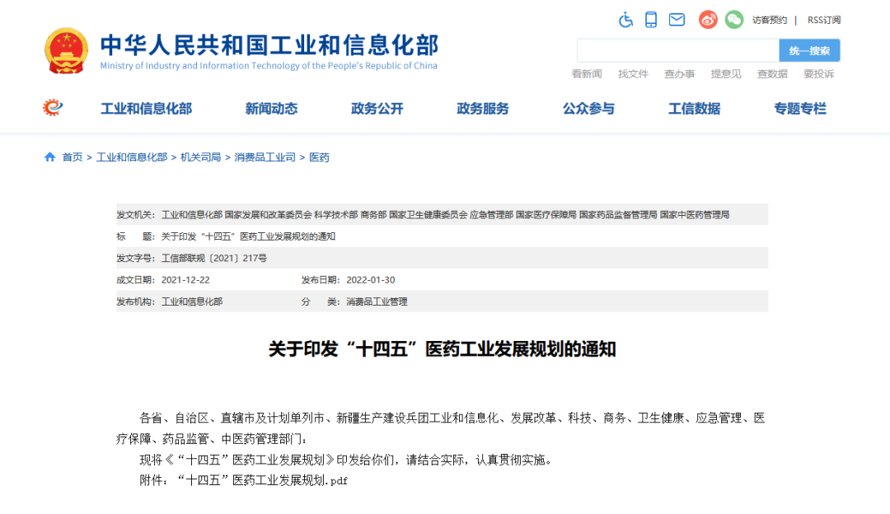Select the 找文件 search filter
The image size is (890, 514).
(x=633, y=74)
